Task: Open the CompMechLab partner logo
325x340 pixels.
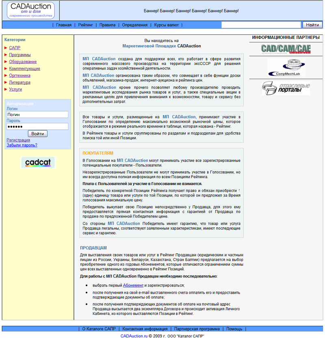Action: tap(286, 67)
